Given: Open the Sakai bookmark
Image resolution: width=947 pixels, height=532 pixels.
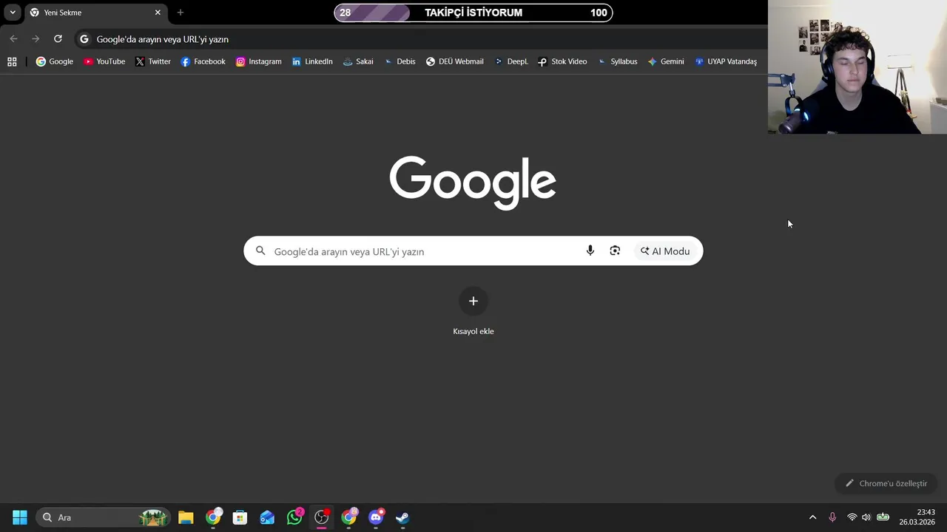Looking at the screenshot, I should pos(358,62).
